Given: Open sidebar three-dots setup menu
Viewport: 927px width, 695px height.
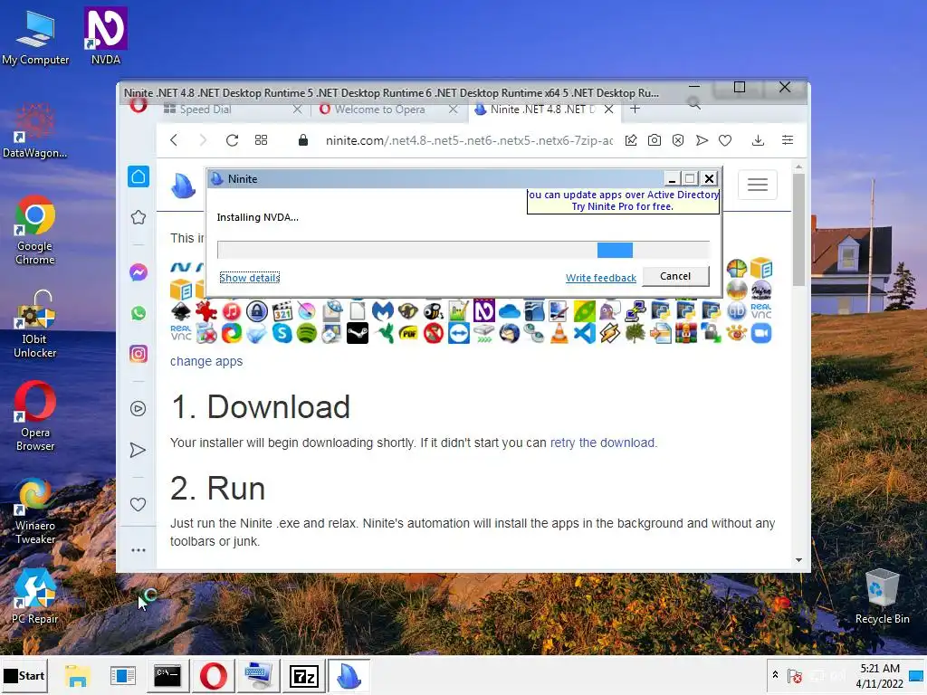Looking at the screenshot, I should [139, 550].
